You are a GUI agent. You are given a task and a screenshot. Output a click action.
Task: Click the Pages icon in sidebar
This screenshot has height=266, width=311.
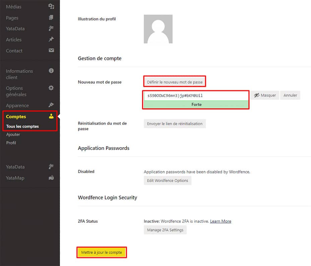click(x=51, y=17)
